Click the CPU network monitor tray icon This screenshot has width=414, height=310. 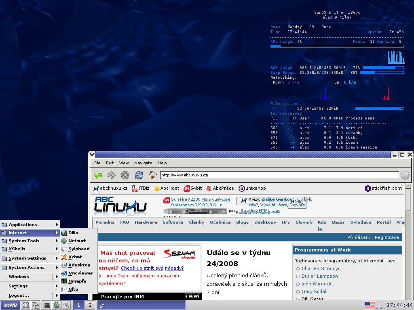[380, 305]
